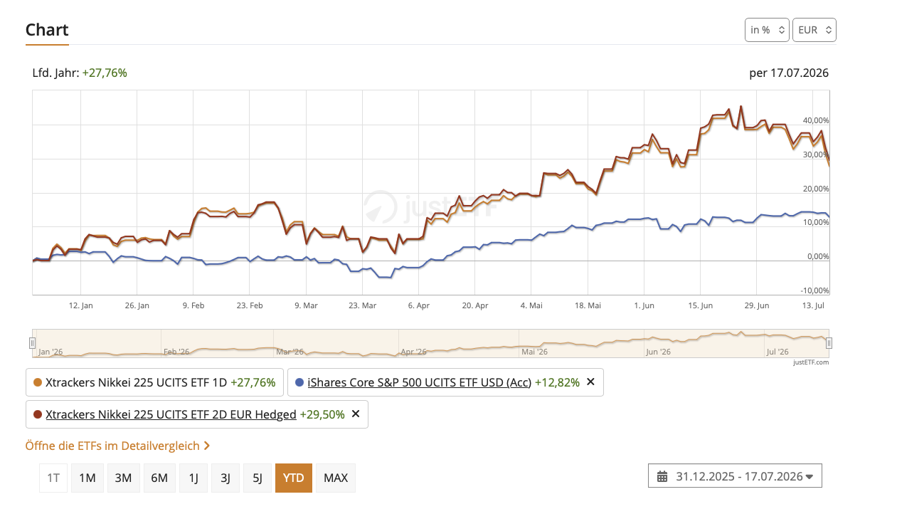The height and width of the screenshot is (514, 897).
Task: Choose the 5J time period
Action: click(258, 478)
